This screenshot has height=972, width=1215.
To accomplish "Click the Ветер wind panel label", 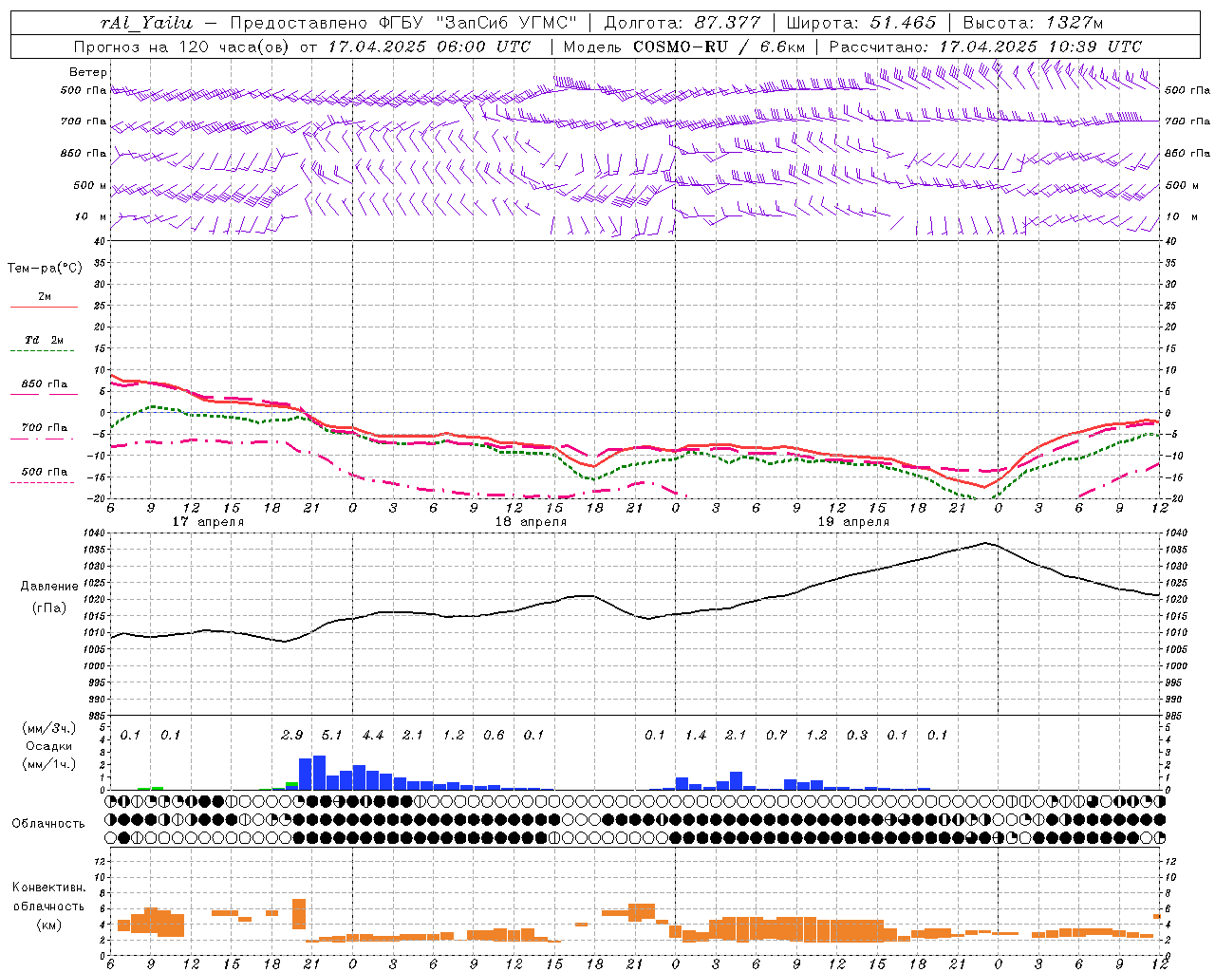I will pyautogui.click(x=88, y=72).
